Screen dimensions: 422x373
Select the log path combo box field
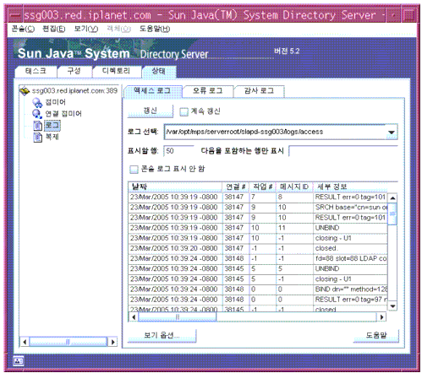(x=281, y=132)
